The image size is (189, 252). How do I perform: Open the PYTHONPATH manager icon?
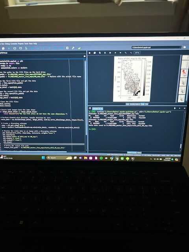[x=79, y=48]
